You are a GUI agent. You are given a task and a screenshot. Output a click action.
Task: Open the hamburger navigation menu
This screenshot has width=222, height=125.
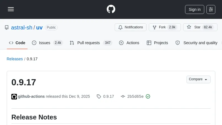[x=11, y=9]
